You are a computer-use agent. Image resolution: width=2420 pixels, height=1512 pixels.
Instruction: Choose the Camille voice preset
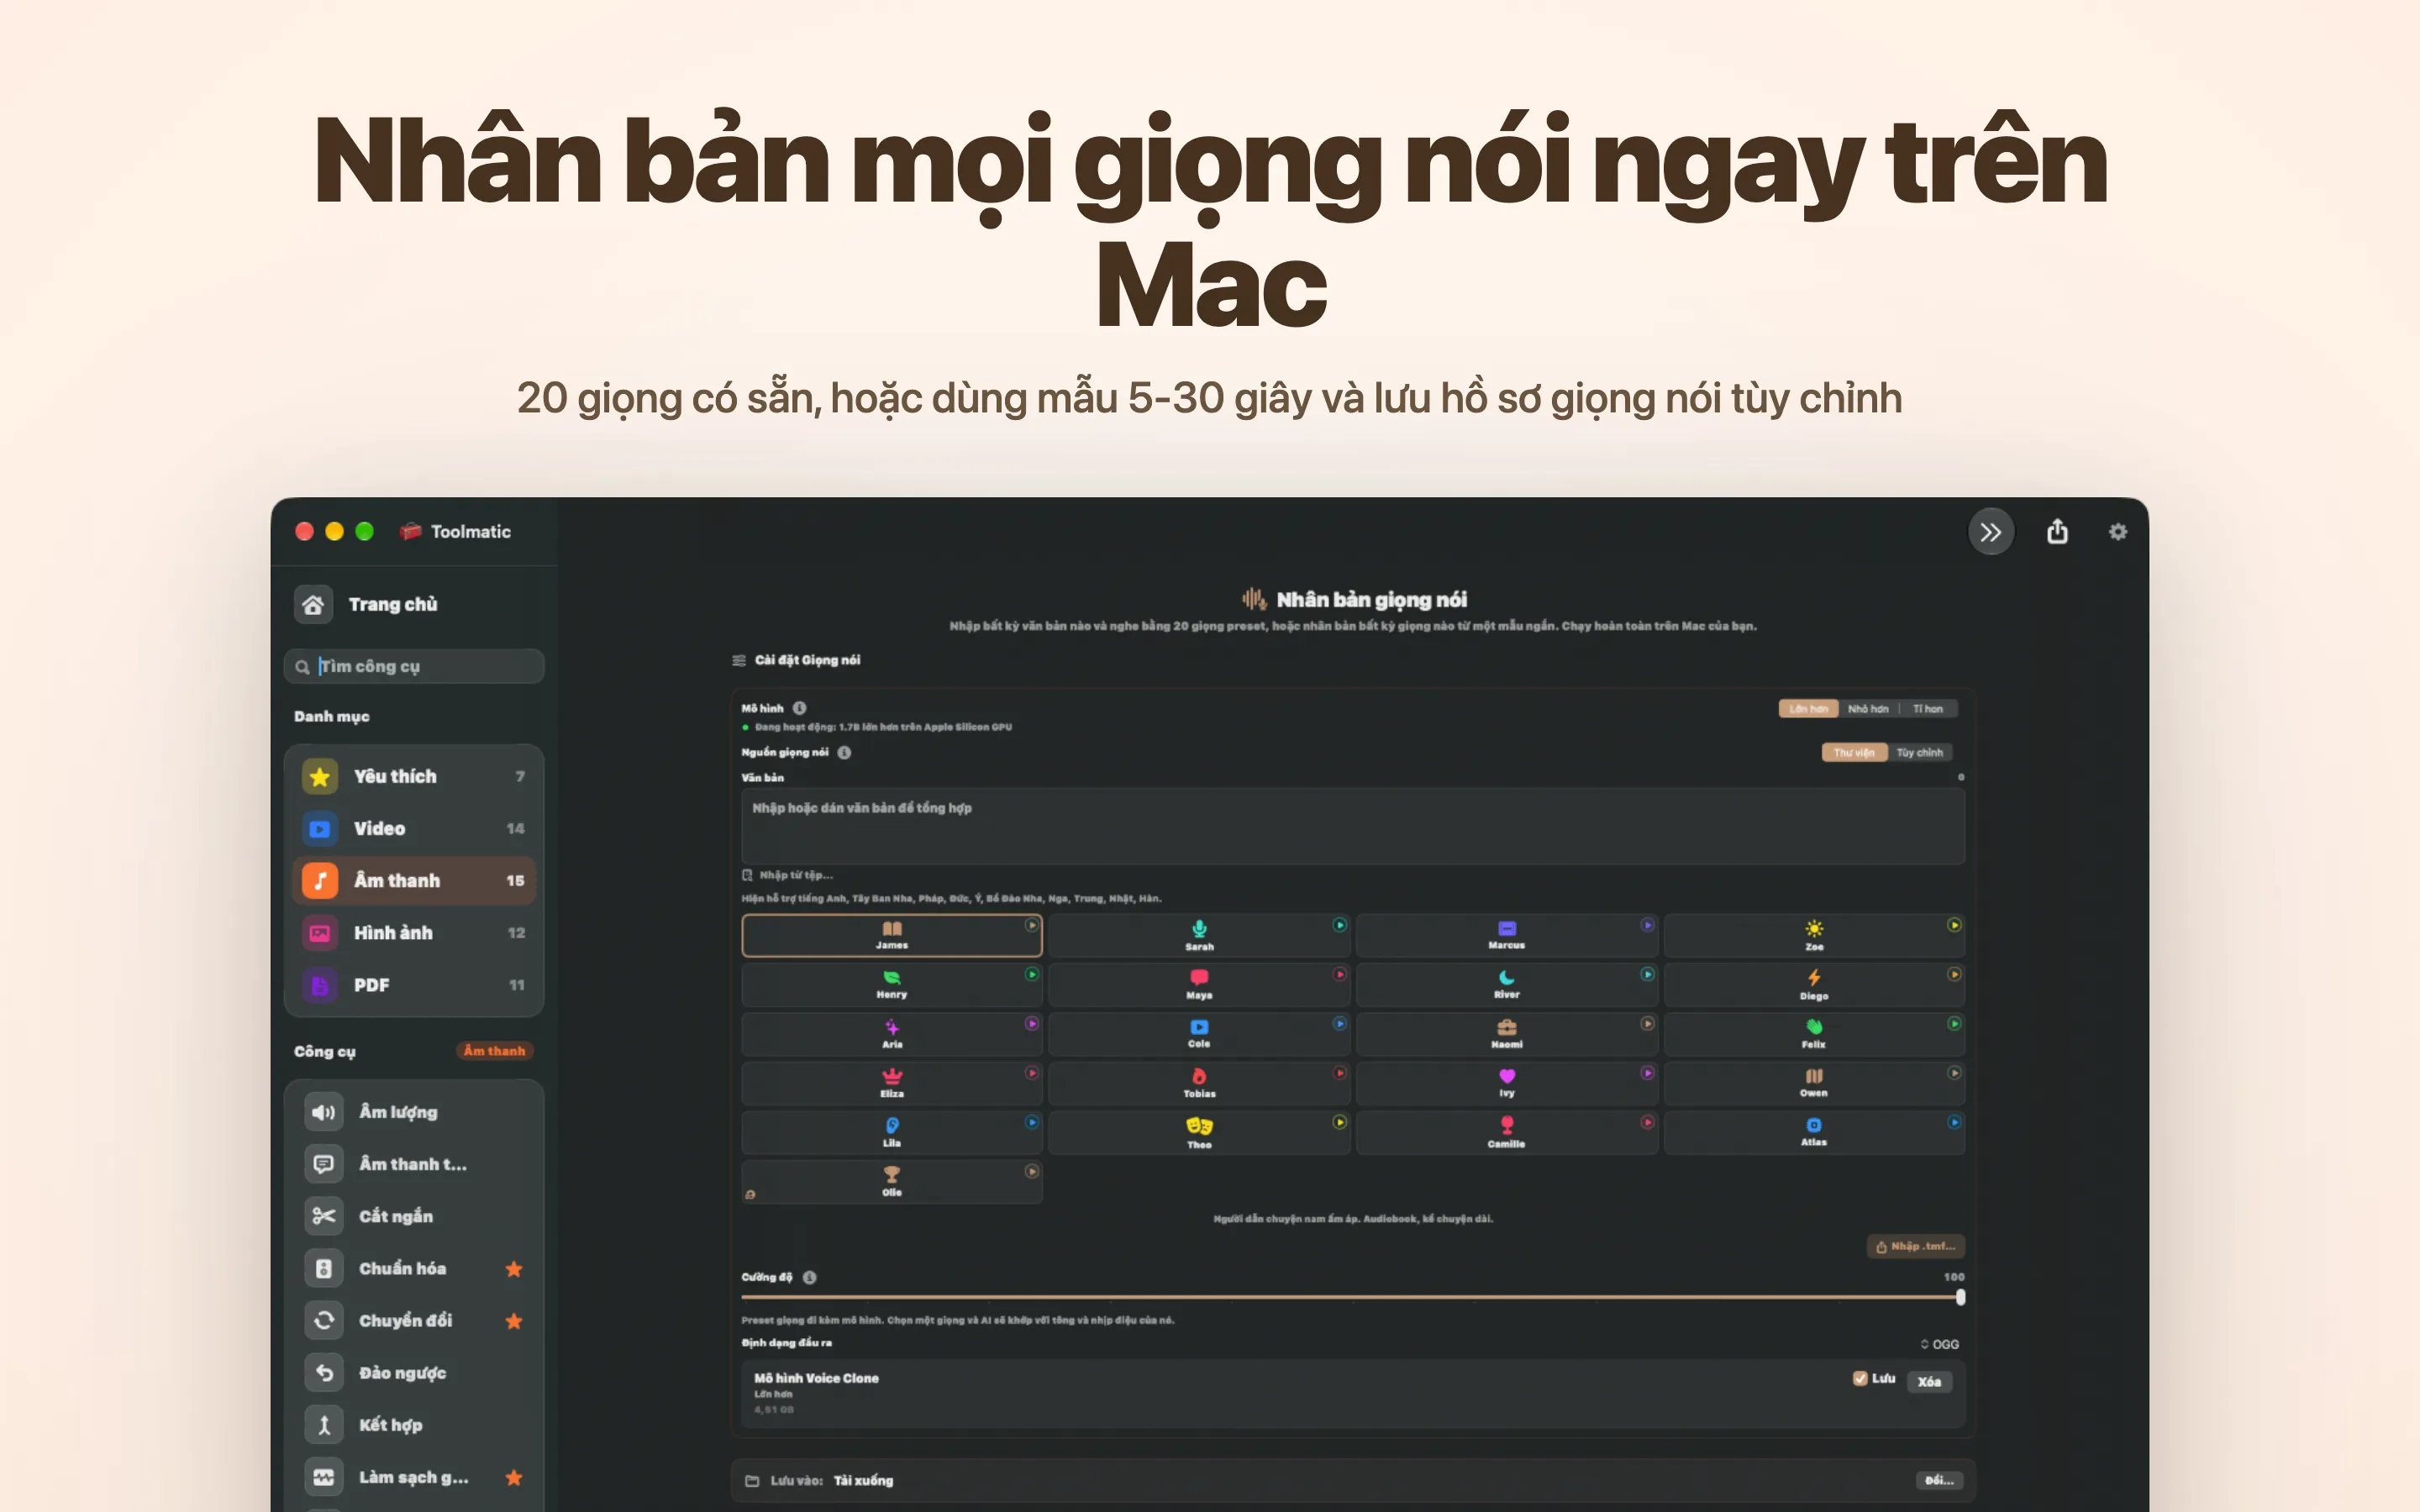tap(1506, 1133)
